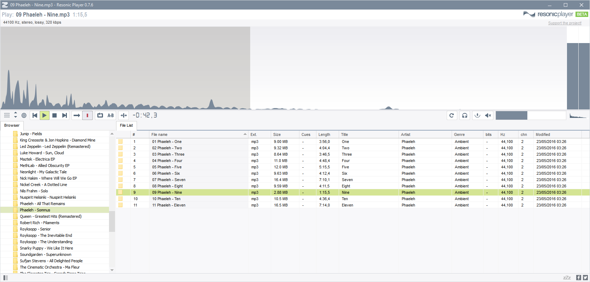
Task: Switch to the File List tab
Action: (126, 125)
